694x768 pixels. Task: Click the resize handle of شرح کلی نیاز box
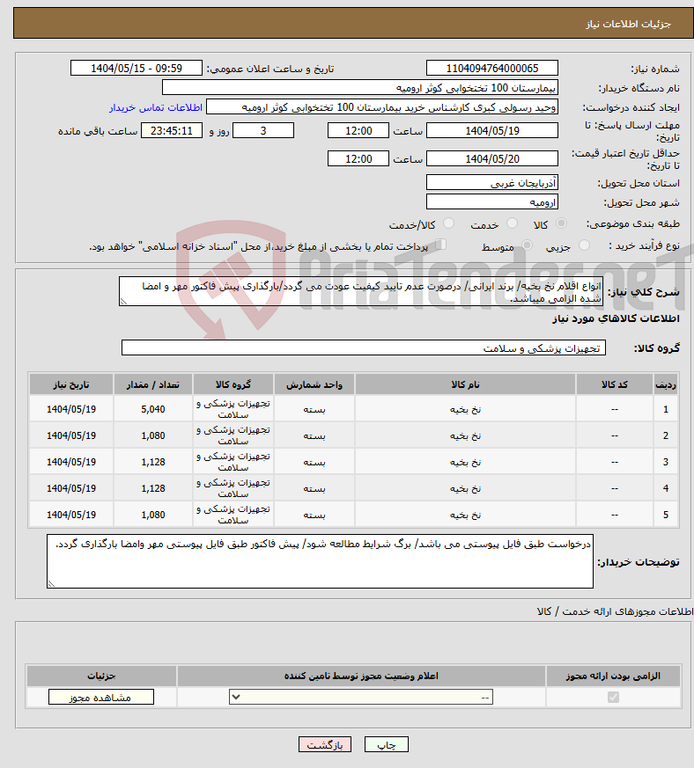123,302
